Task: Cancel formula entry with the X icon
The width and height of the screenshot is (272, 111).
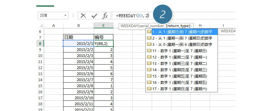Action: 83,16
